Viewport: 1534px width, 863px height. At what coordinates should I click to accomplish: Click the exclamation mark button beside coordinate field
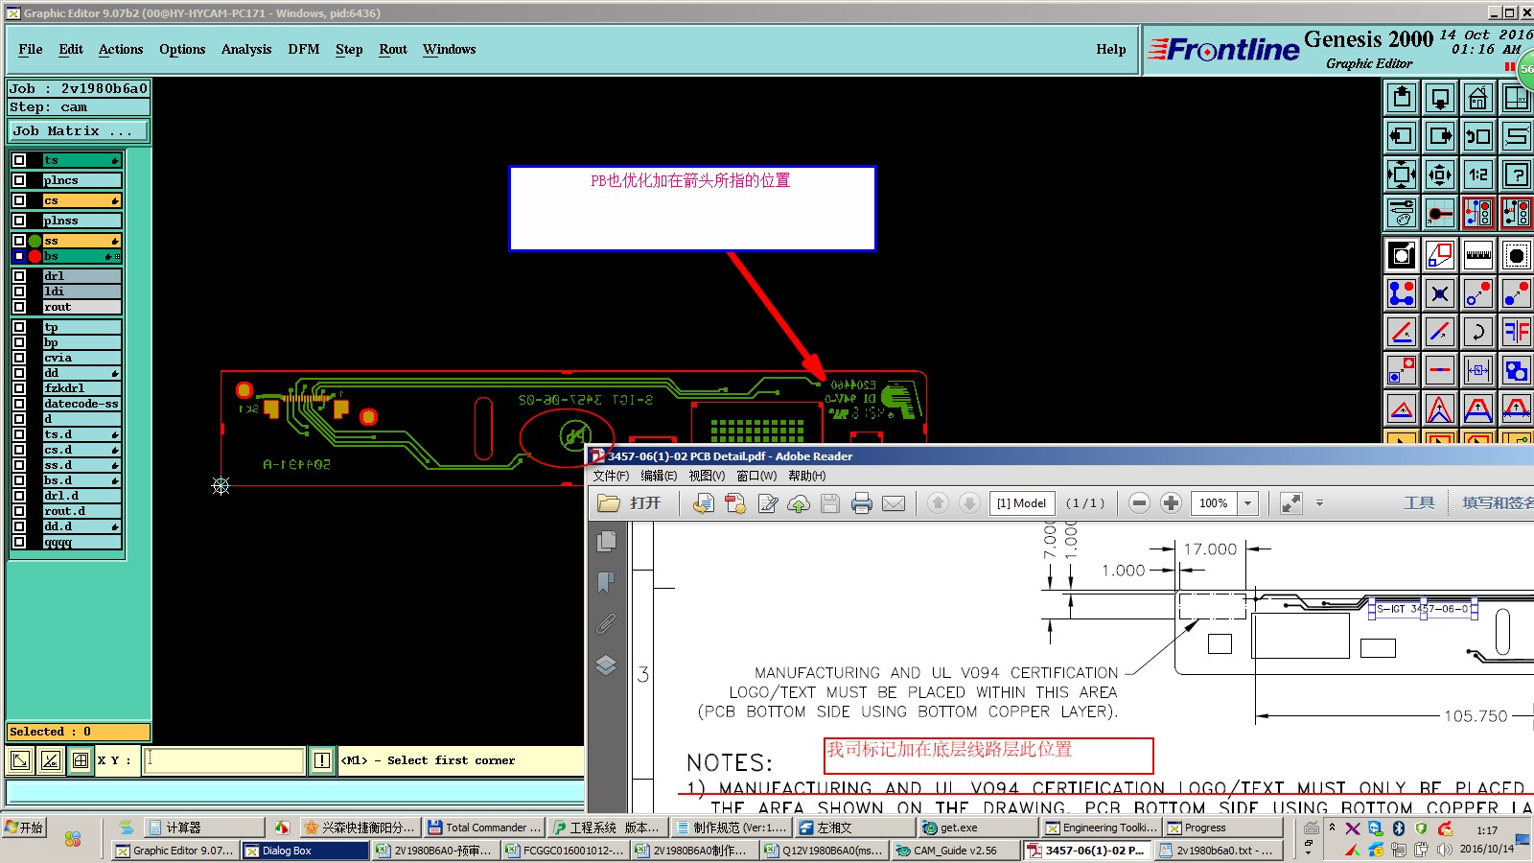322,760
